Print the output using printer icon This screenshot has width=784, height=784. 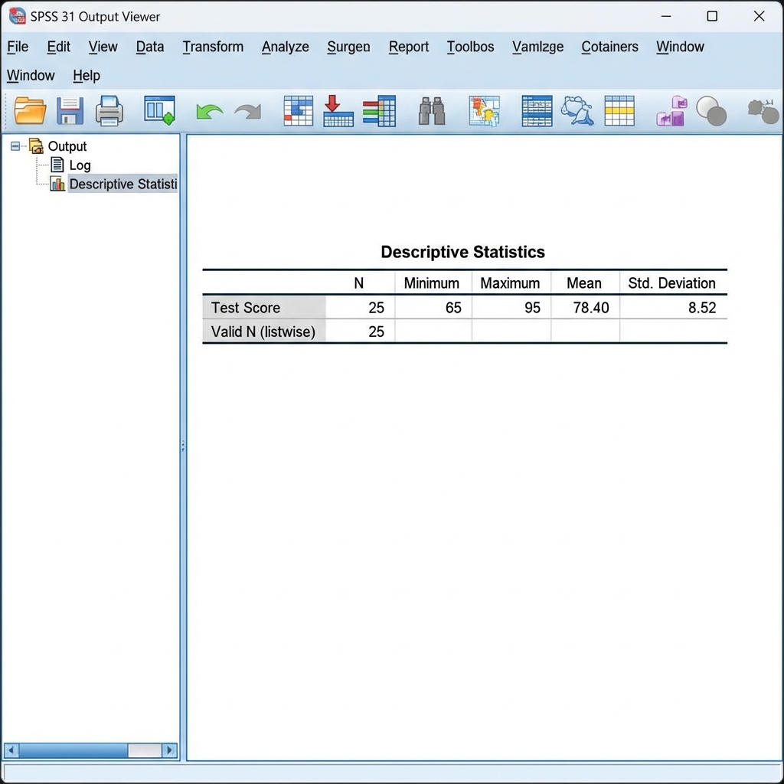point(109,111)
